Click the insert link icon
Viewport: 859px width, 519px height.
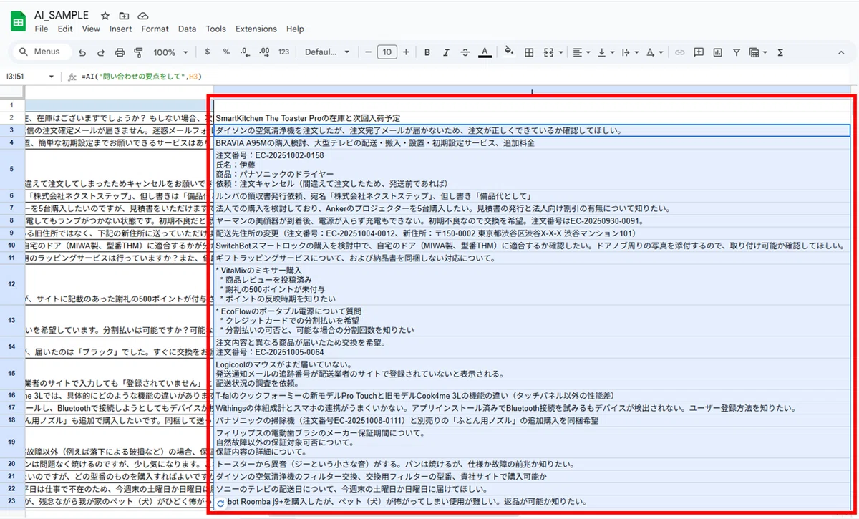(680, 52)
